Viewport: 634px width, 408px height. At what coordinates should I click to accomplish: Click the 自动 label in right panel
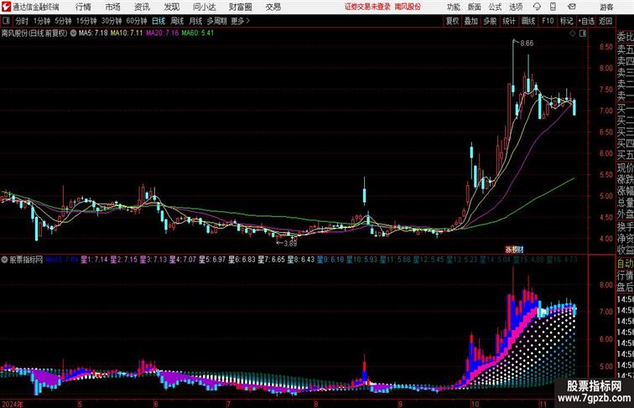point(625,264)
